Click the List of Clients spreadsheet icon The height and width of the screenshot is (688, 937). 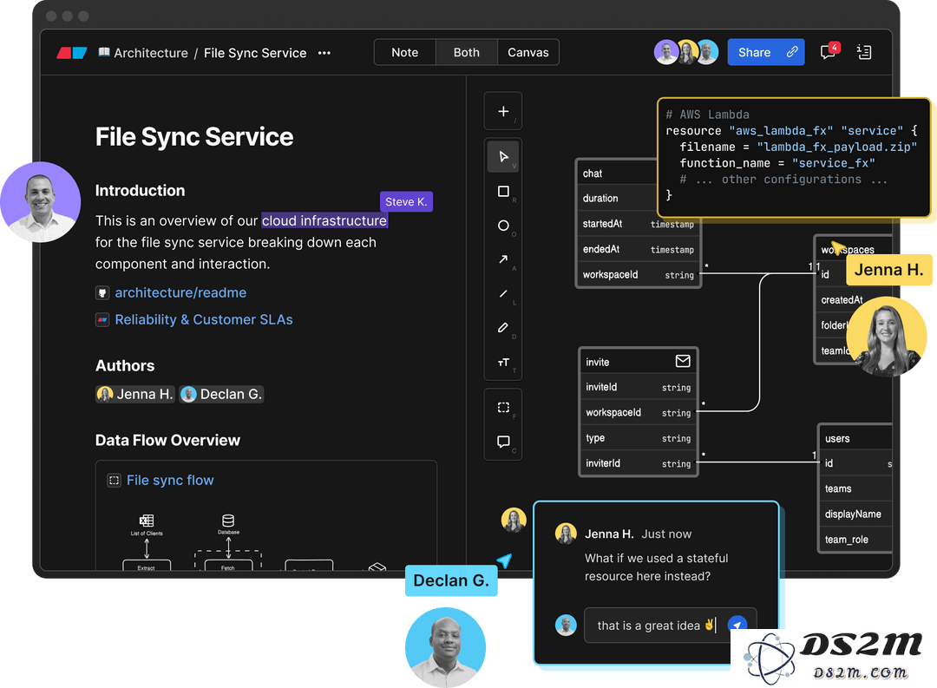[147, 520]
